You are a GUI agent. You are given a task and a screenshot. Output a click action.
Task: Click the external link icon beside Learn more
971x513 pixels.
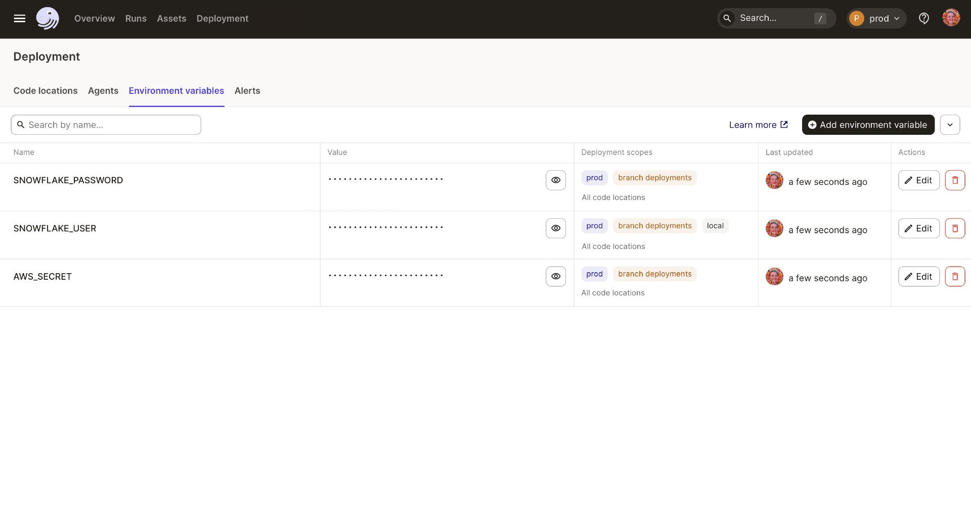point(784,124)
